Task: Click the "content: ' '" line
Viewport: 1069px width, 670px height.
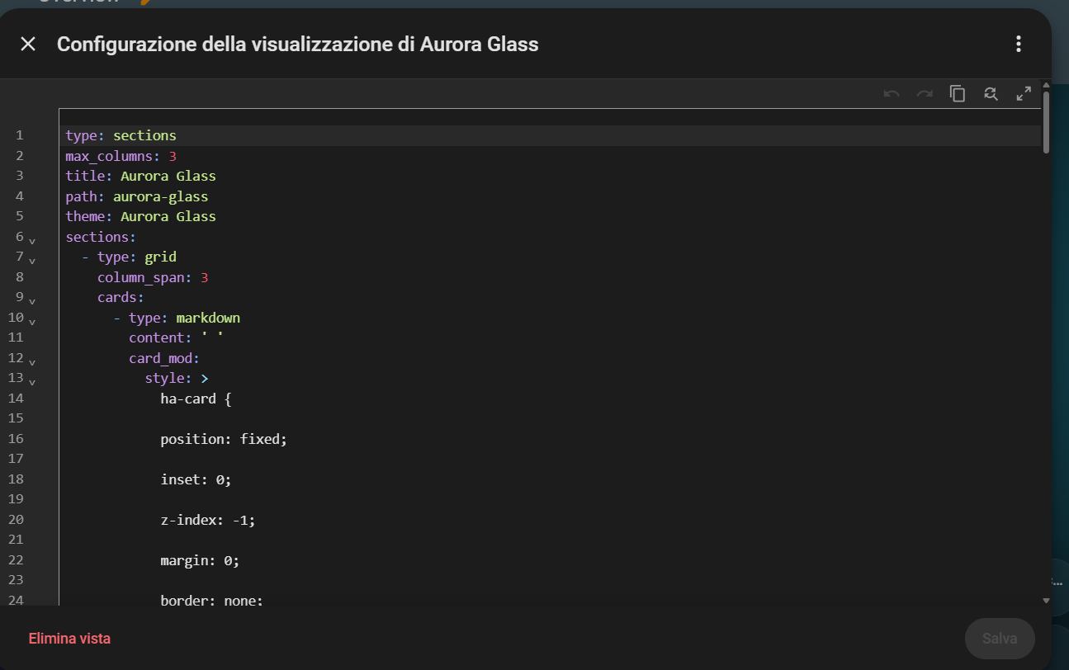Action: [x=177, y=337]
